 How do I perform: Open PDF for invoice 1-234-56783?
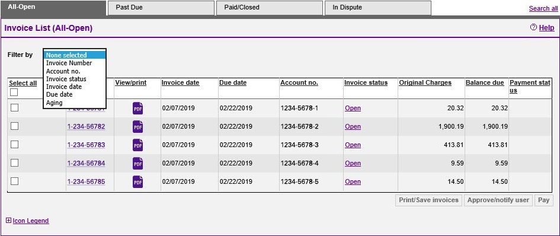138,145
